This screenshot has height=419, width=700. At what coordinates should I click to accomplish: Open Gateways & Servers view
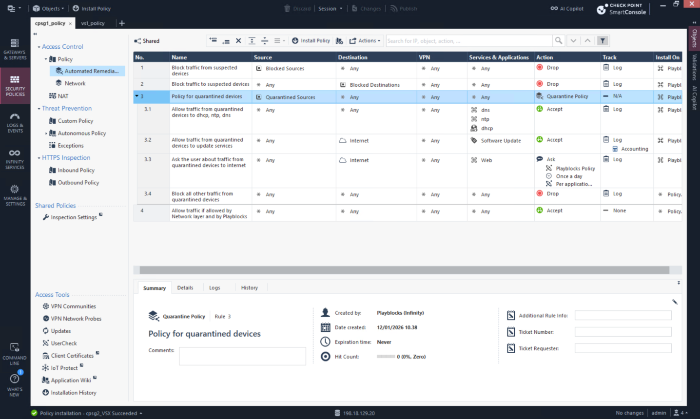tap(15, 49)
